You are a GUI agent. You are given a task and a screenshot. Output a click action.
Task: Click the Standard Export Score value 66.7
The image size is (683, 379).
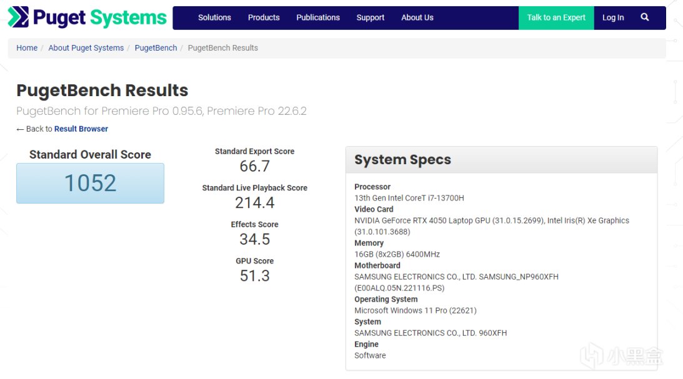(x=255, y=166)
